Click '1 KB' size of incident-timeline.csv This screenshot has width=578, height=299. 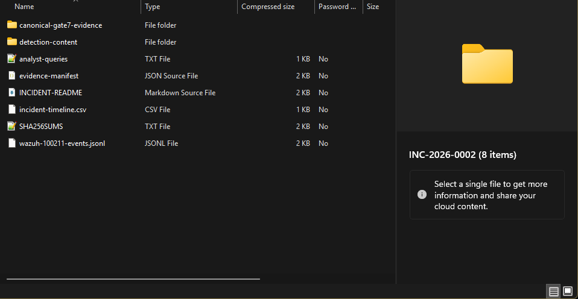coord(303,110)
